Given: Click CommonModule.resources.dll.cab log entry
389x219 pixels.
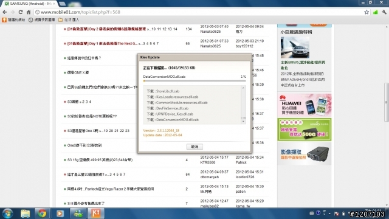Looking at the screenshot, I should click(x=177, y=103).
